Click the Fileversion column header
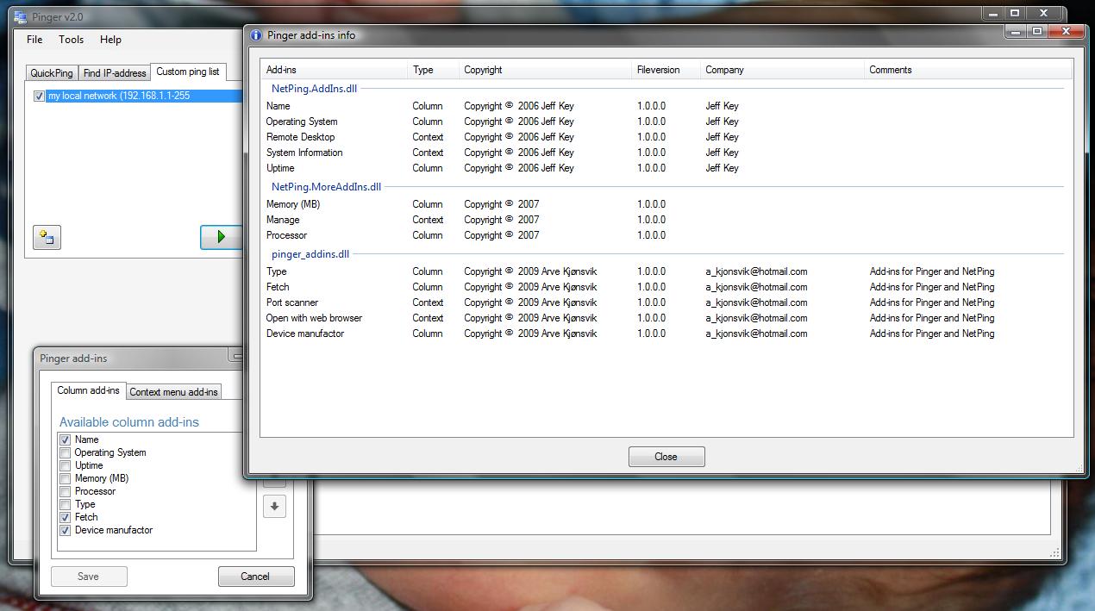The width and height of the screenshot is (1095, 611). click(666, 70)
